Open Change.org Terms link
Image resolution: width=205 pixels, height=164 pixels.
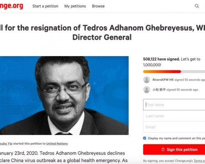[199, 161]
